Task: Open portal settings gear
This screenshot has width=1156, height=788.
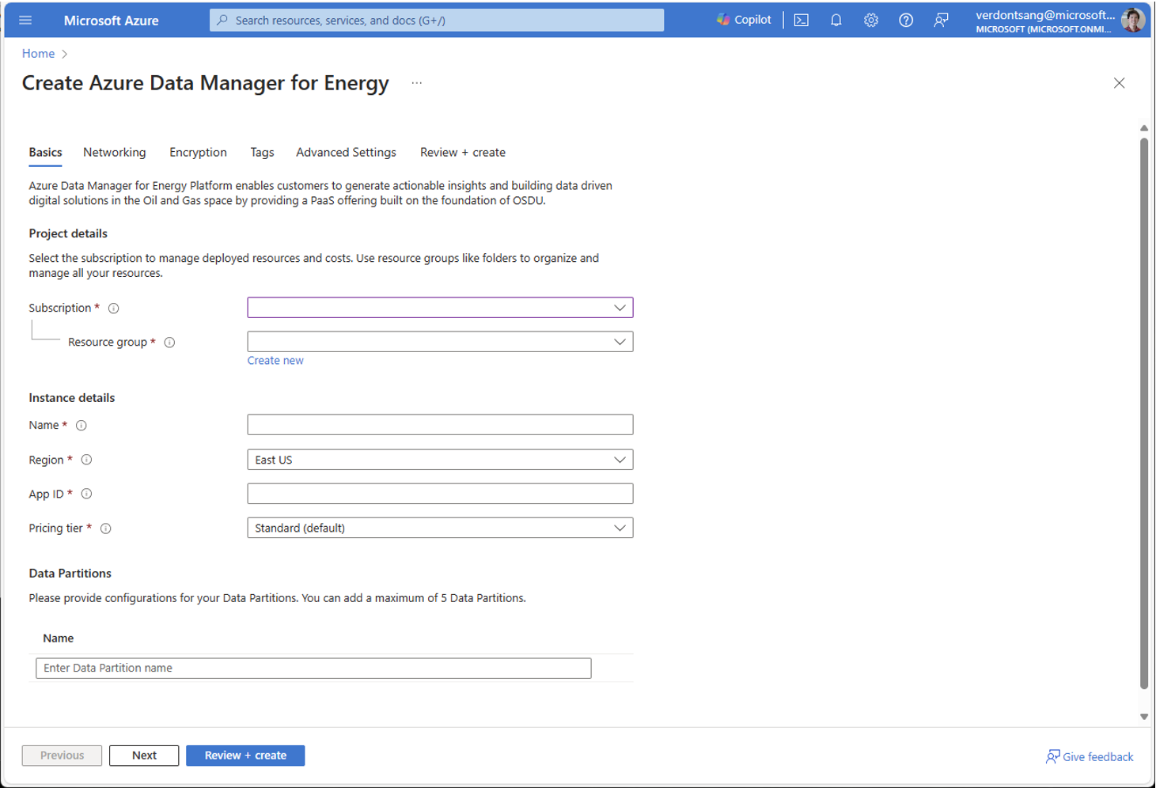Action: click(x=870, y=20)
